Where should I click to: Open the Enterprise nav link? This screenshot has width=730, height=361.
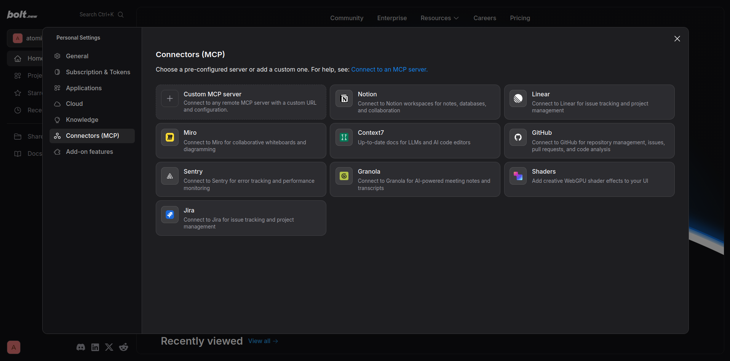click(x=392, y=18)
